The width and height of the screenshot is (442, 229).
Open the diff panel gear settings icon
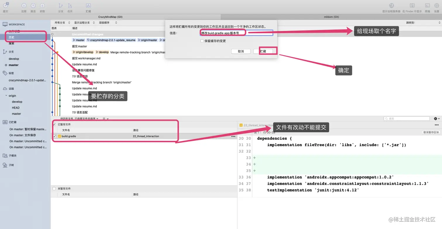click(436, 119)
